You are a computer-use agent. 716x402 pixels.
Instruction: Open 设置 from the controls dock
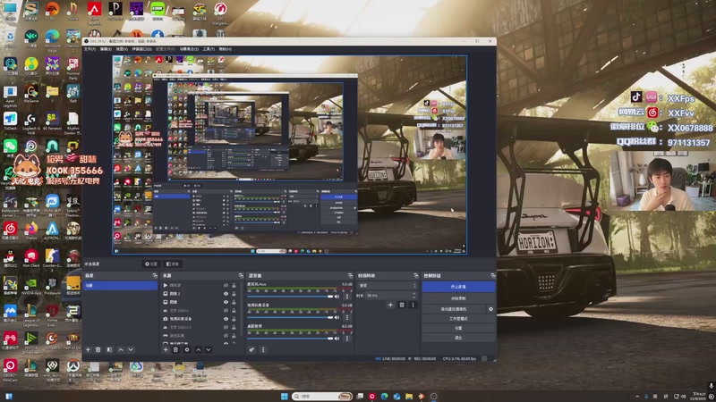(458, 328)
